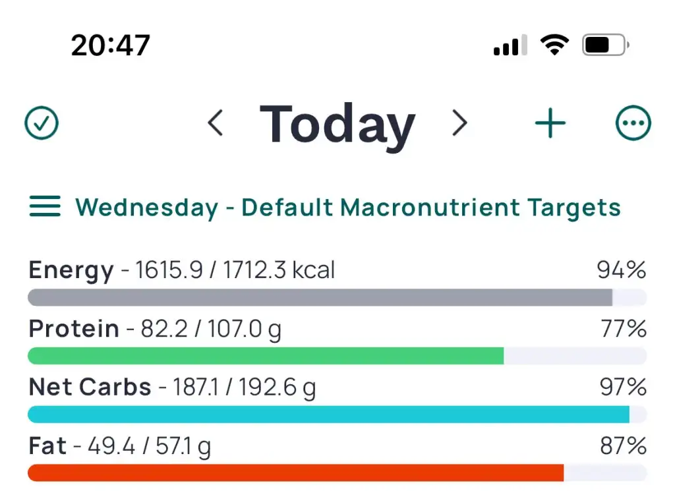Tap the checkmark circle to complete the day
This screenshot has width=675, height=491.
click(x=42, y=123)
